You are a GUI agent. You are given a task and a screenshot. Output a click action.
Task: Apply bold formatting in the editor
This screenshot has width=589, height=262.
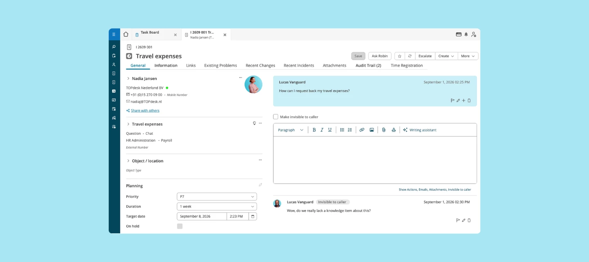(314, 130)
